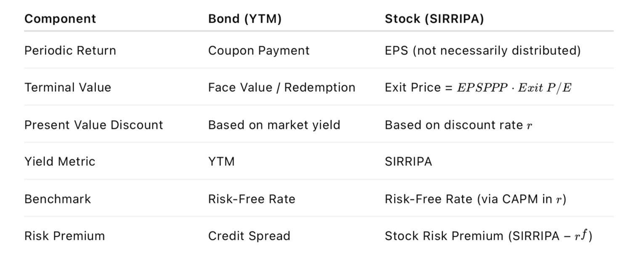The image size is (625, 261).
Task: Click the "Risk-Free Rate (via CAPM in r)" cell
Action: tap(475, 198)
